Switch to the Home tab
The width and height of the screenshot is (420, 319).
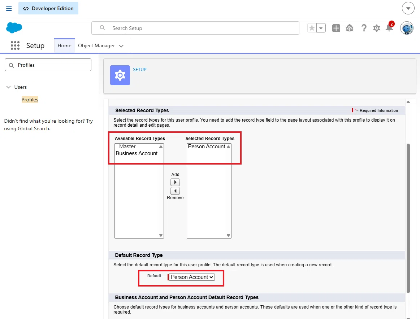(65, 45)
